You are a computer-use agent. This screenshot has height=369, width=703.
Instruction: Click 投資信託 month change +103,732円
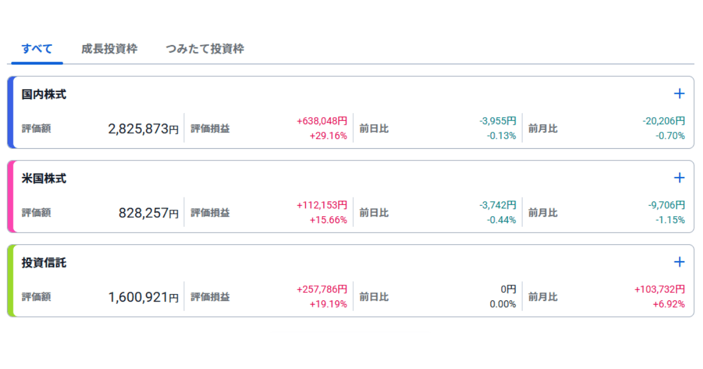click(x=659, y=290)
